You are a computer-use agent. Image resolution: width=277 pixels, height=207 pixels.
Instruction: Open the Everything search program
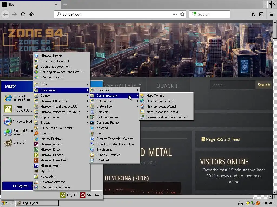[x=61, y=133]
